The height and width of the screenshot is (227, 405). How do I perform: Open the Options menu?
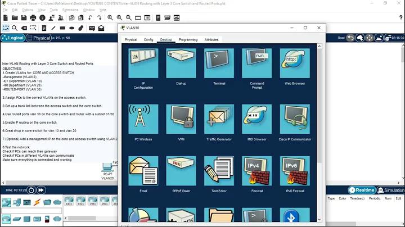coord(28,10)
